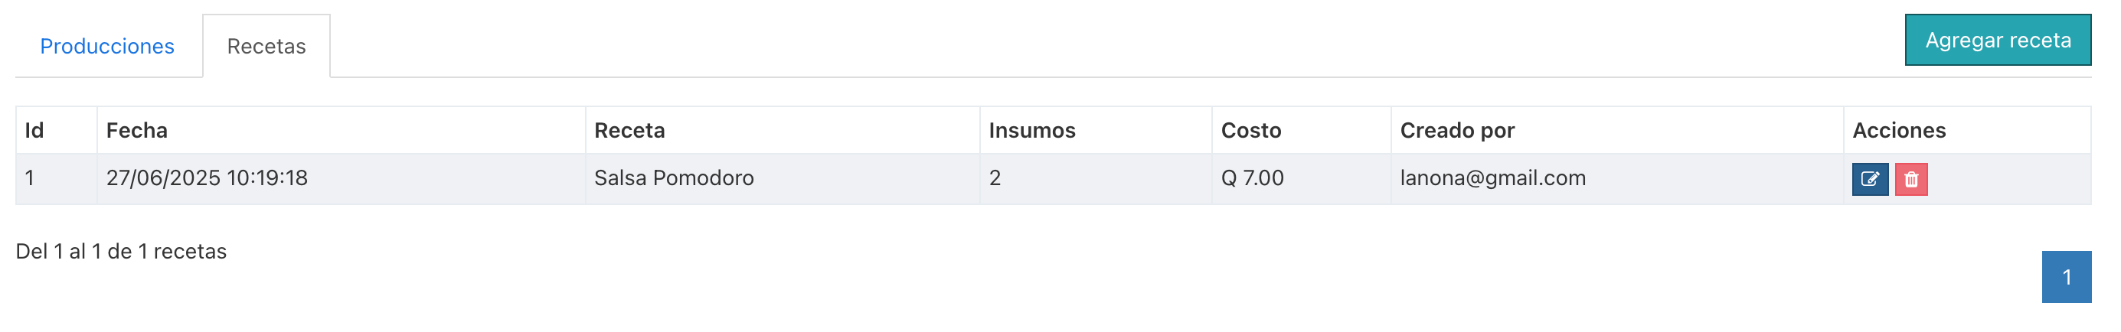Screen dimensions: 2121x332
Task: Select the Salsa Pomodoro recipe name cell
Action: click(783, 178)
